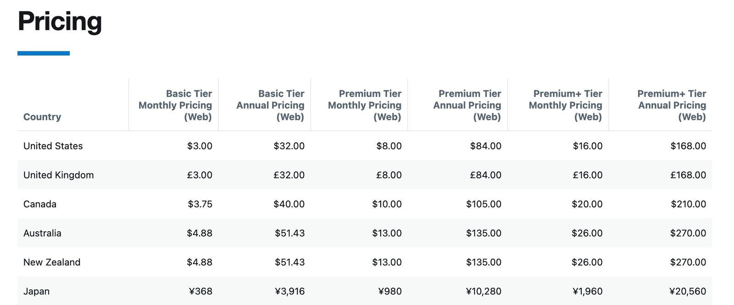Viewport: 734px width, 305px height.
Task: Click the United States $168.00 price cell
Action: (688, 146)
